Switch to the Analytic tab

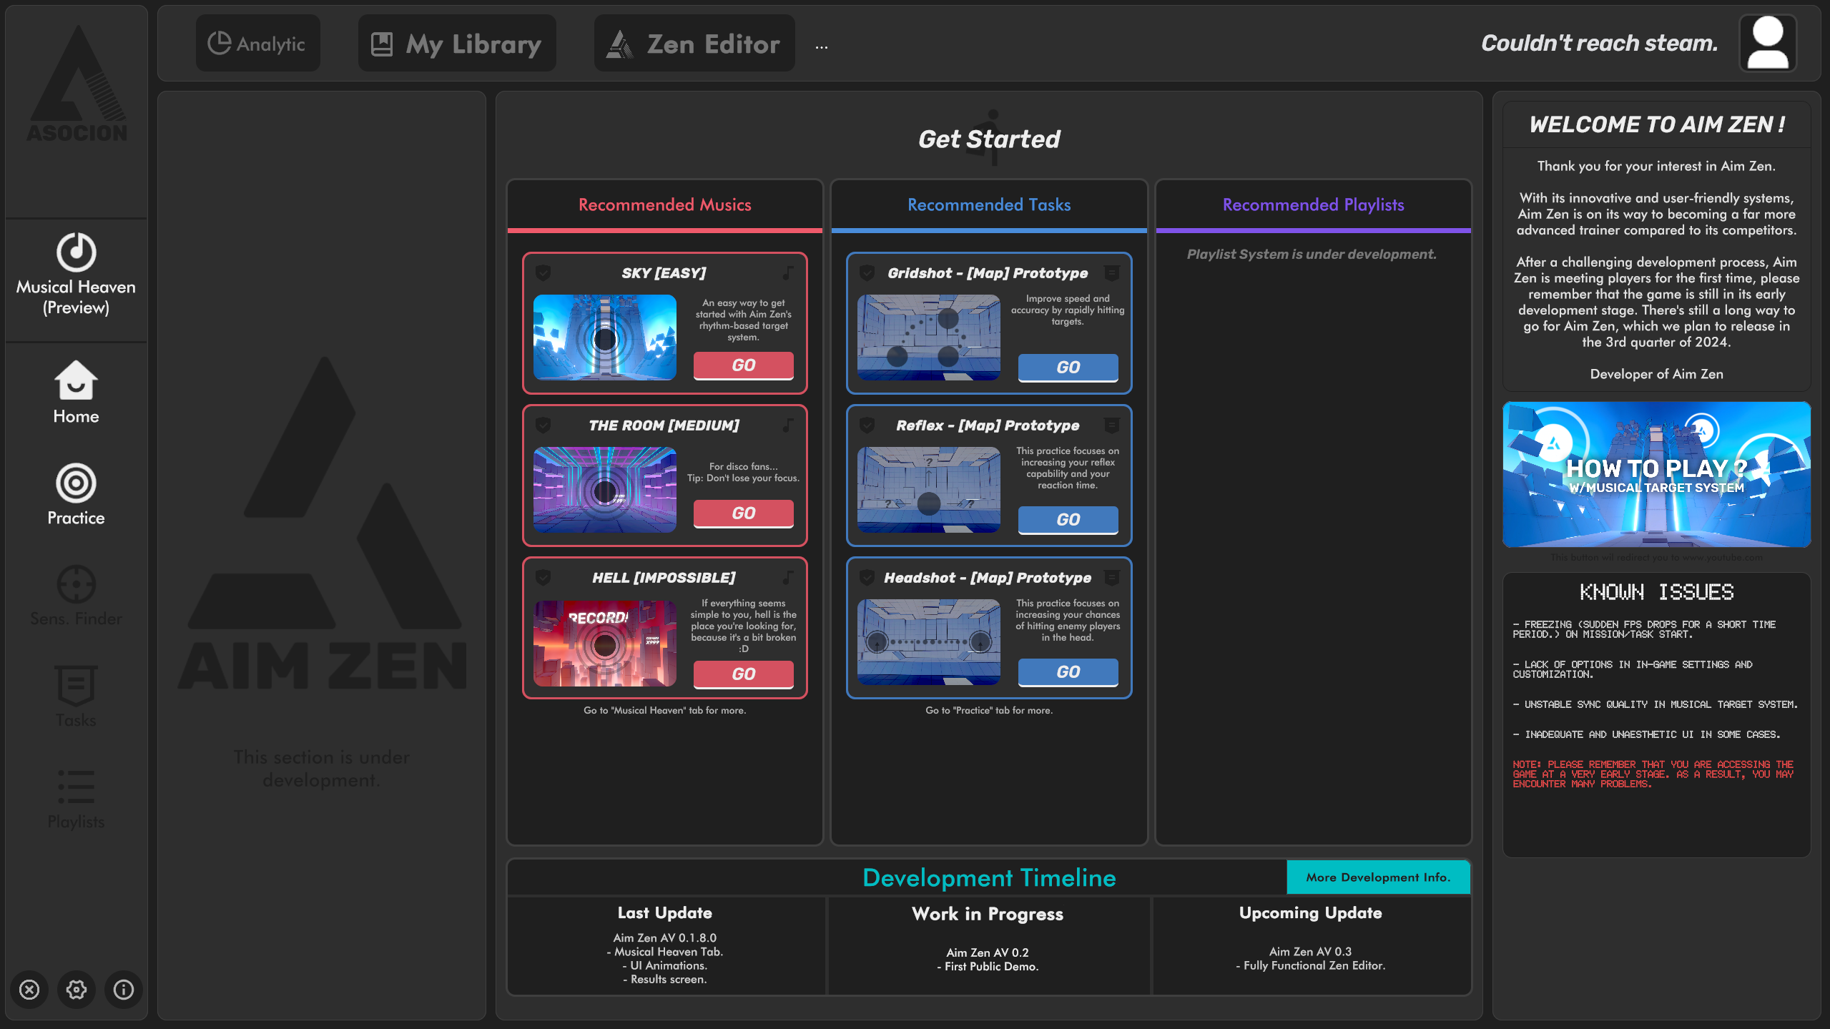(257, 42)
